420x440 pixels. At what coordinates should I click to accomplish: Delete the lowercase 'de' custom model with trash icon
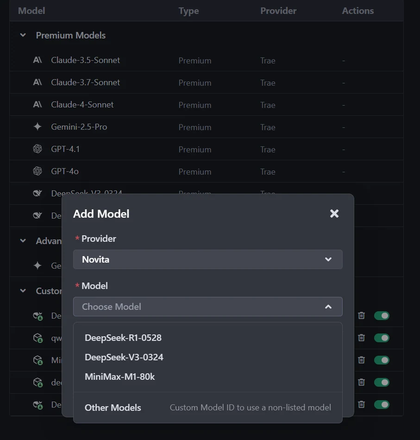pos(361,382)
